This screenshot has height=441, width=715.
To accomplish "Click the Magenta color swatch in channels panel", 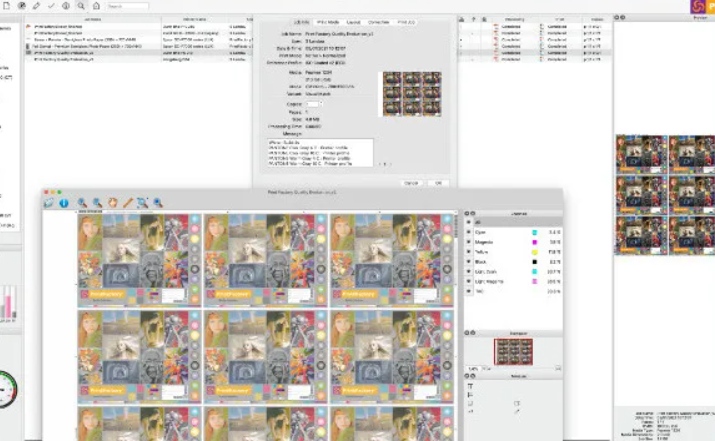I will pos(535,242).
